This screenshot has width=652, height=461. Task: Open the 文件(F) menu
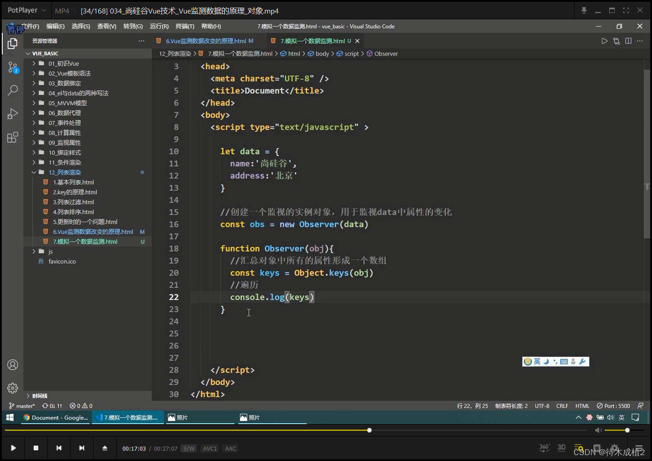point(31,27)
